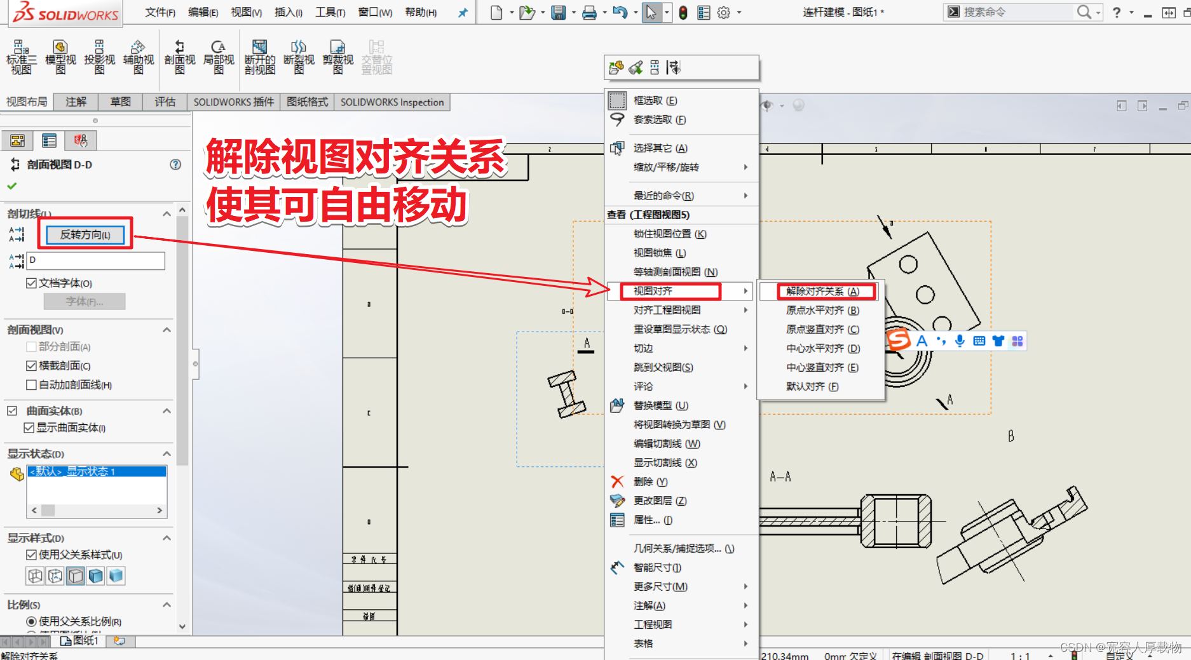Image resolution: width=1191 pixels, height=660 pixels.
Task: Expand the 对齐工程图视图 submenu
Action: coord(682,310)
